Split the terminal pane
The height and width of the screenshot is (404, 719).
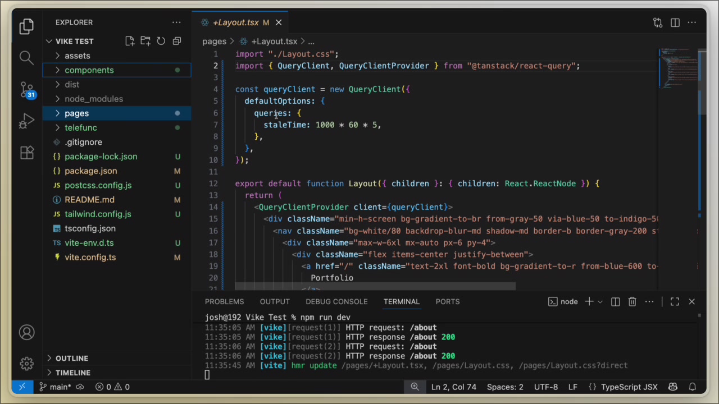tap(615, 301)
